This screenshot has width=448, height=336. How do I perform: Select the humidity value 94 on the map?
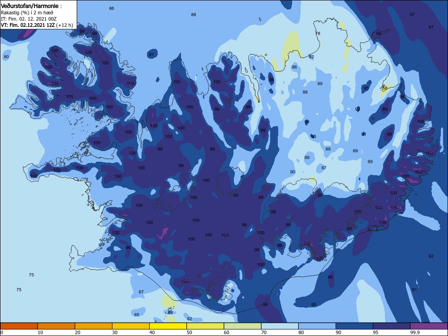(307, 122)
